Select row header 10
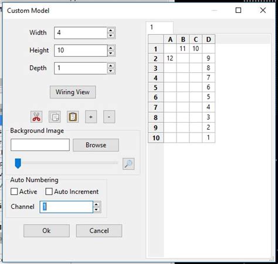The height and width of the screenshot is (264, 278). 156,138
